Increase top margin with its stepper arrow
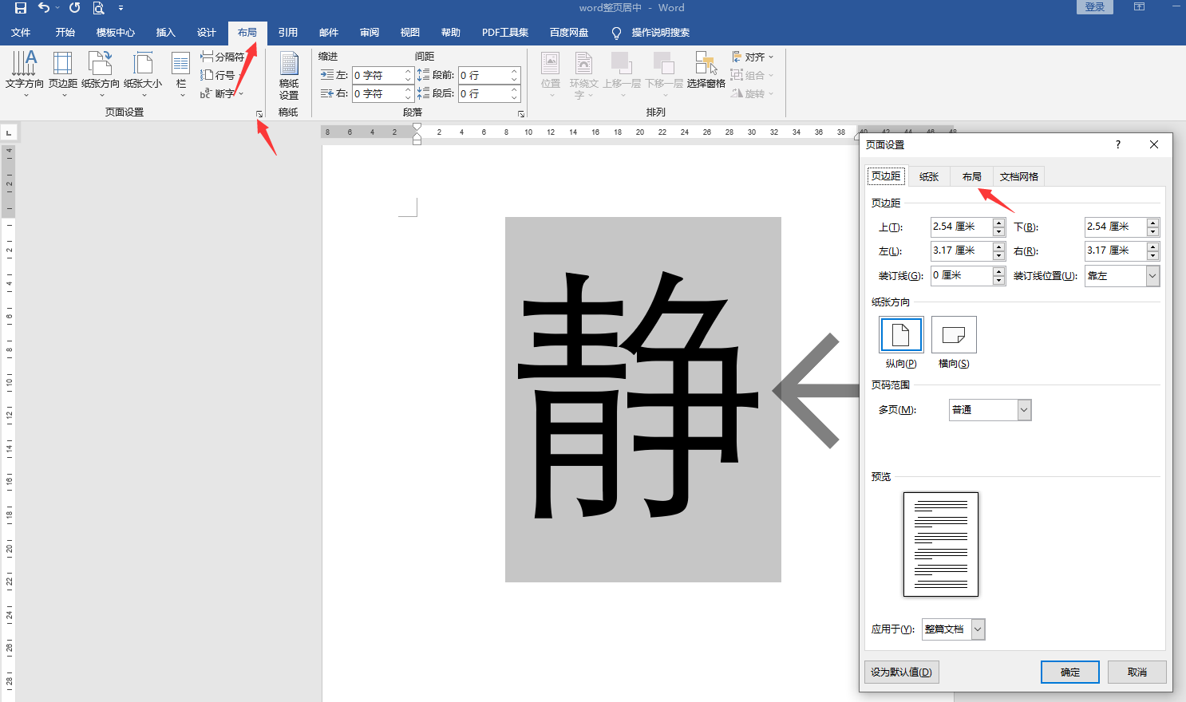The width and height of the screenshot is (1186, 702). point(998,223)
